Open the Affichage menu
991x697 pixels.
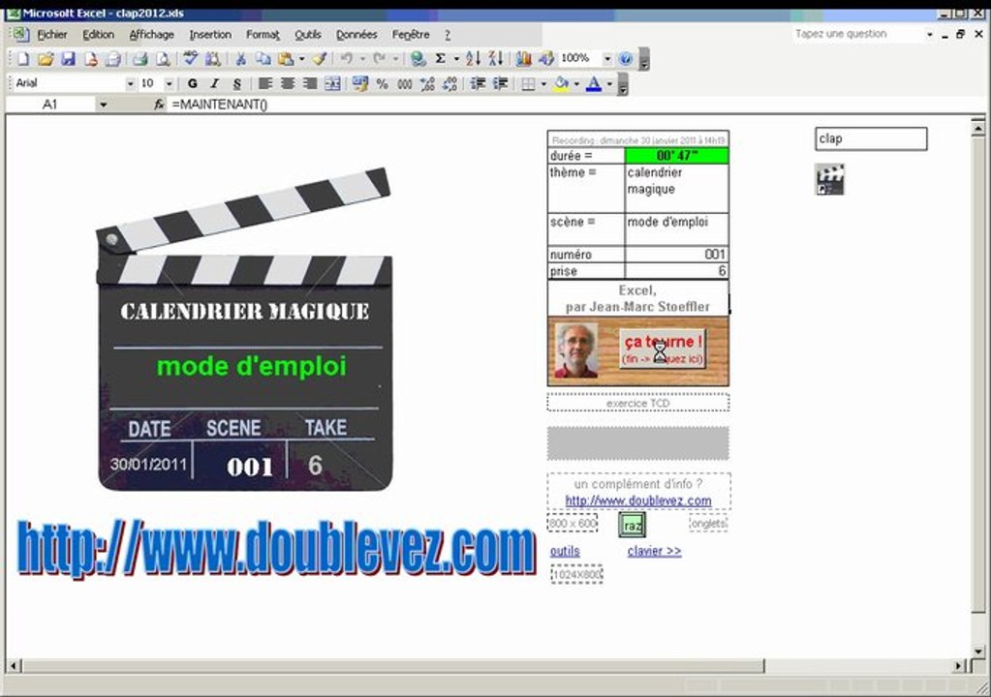[x=152, y=35]
